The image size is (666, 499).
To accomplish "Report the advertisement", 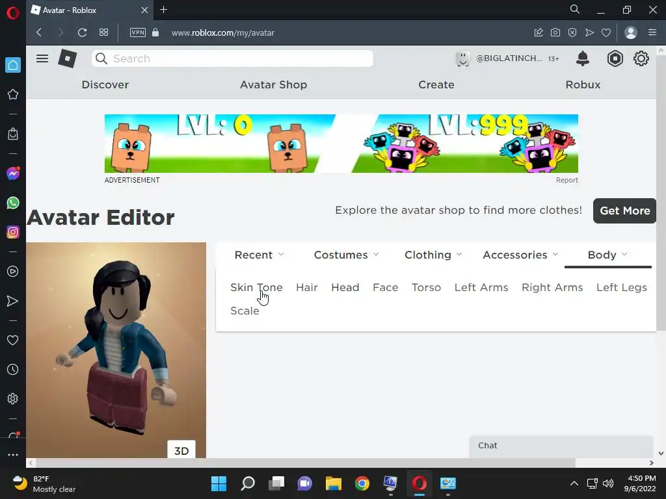I will coord(567,180).
